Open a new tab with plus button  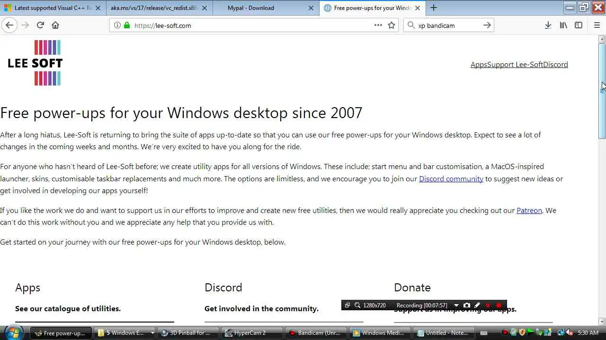[x=434, y=8]
